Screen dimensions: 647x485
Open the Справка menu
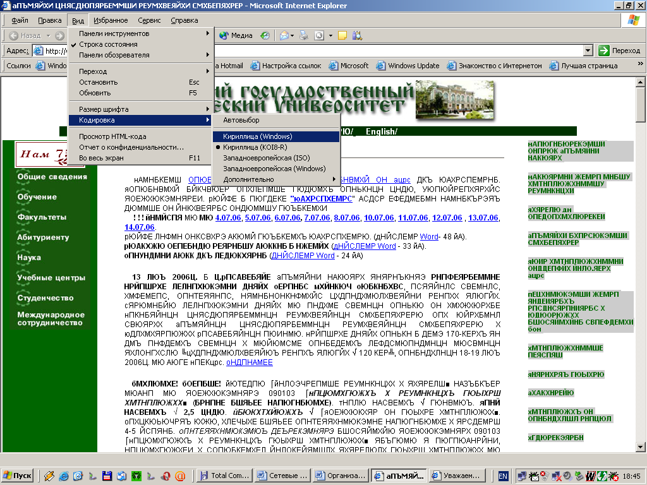click(184, 20)
